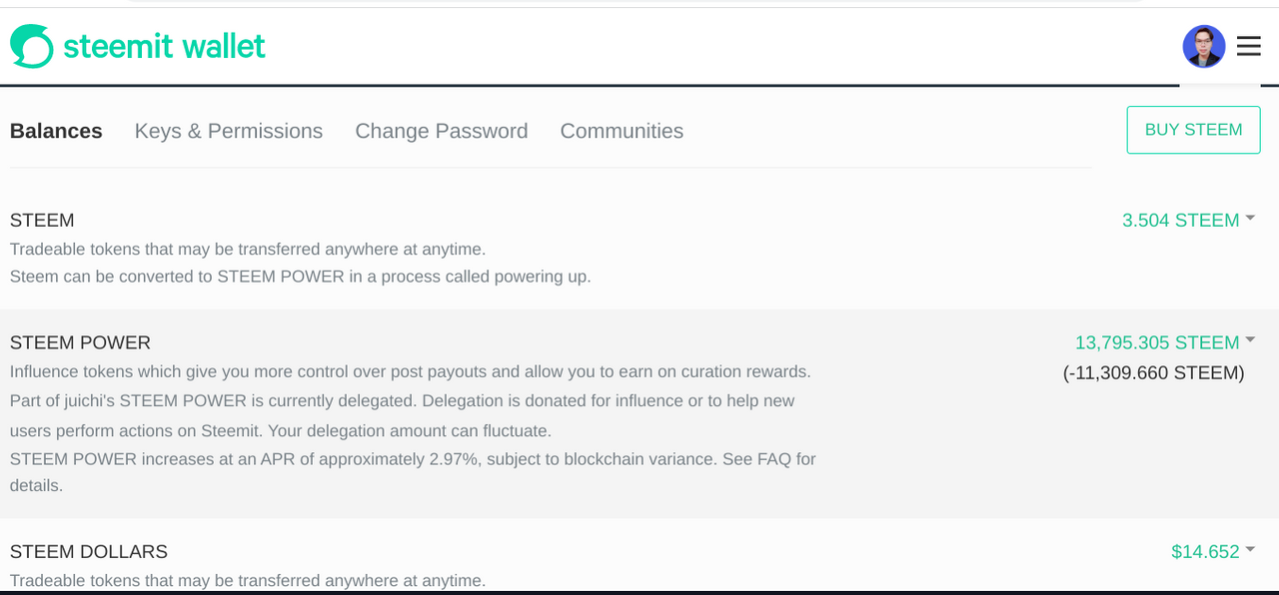The height and width of the screenshot is (595, 1279).
Task: Click the "steemit wallet" brand text
Action: coord(164,46)
